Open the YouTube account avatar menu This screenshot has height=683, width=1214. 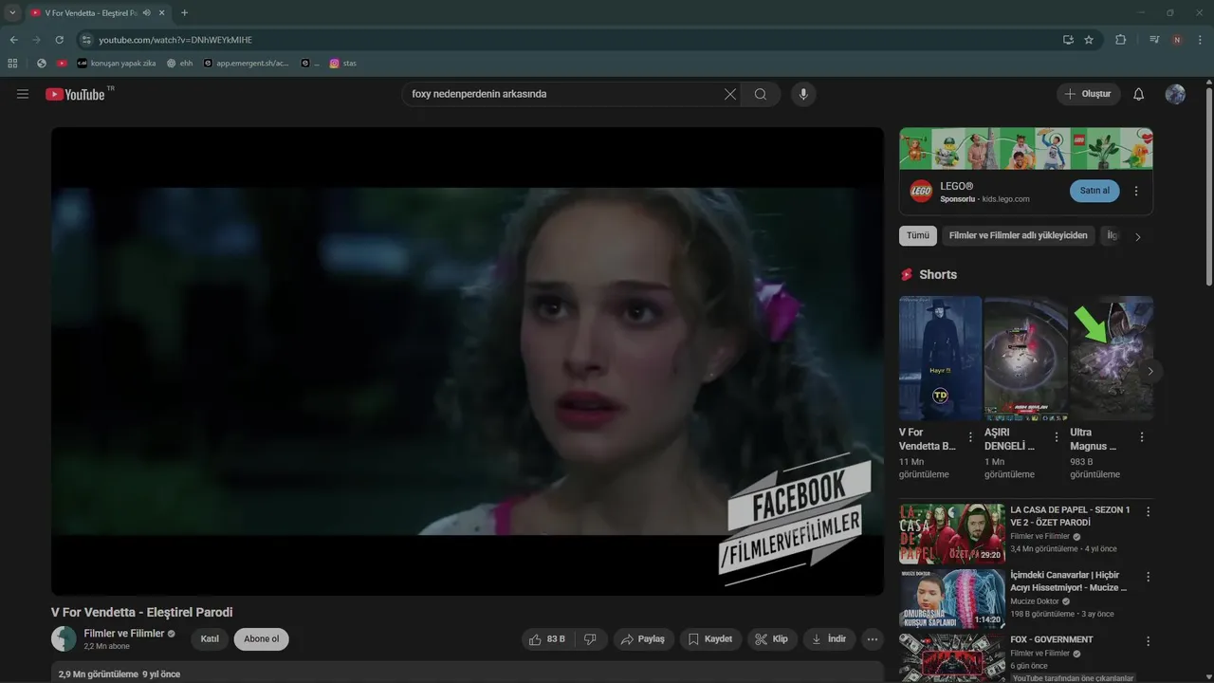pos(1175,94)
